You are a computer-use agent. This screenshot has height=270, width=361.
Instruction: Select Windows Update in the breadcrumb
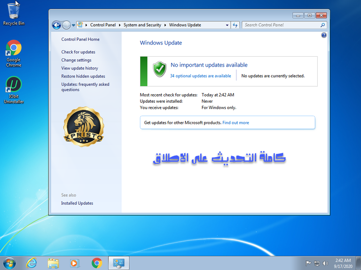click(185, 25)
